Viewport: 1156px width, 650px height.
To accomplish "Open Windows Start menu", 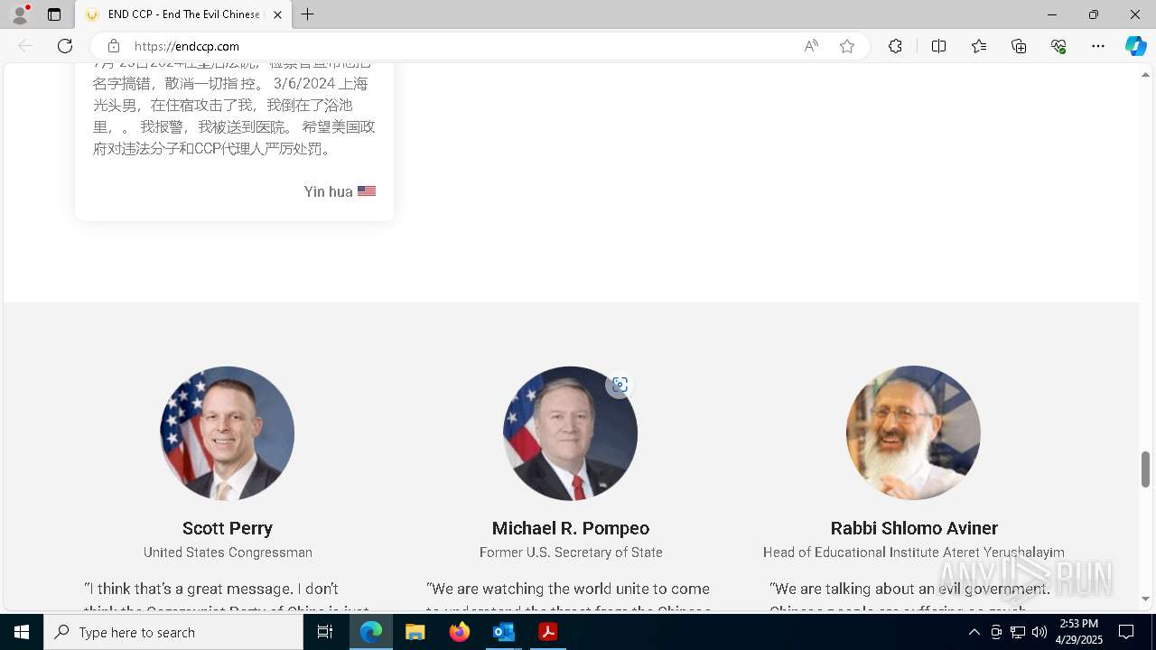I will tap(22, 632).
